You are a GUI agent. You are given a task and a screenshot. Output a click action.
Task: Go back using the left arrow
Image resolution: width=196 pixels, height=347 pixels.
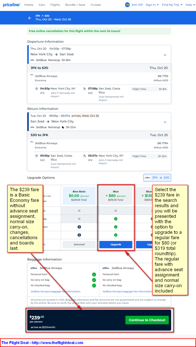tap(30, 18)
